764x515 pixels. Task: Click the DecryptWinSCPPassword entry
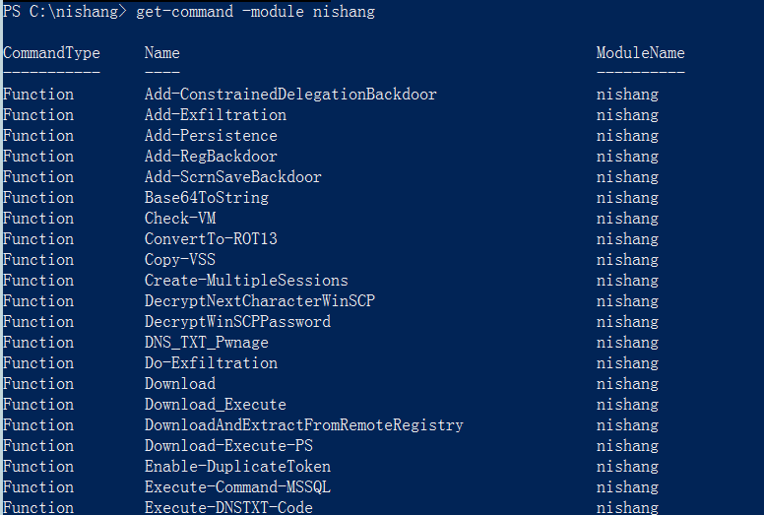pos(237,322)
